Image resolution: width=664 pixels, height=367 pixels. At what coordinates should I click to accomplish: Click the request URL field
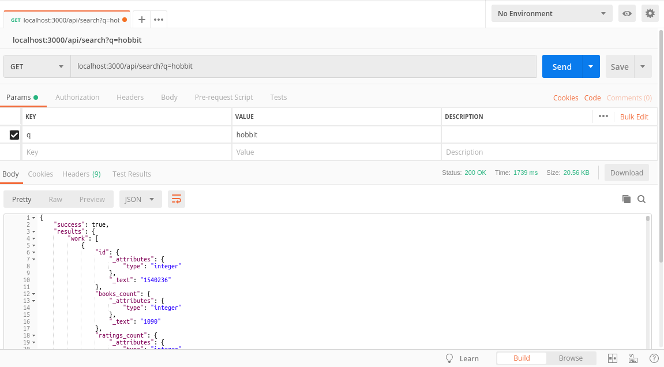[303, 66]
